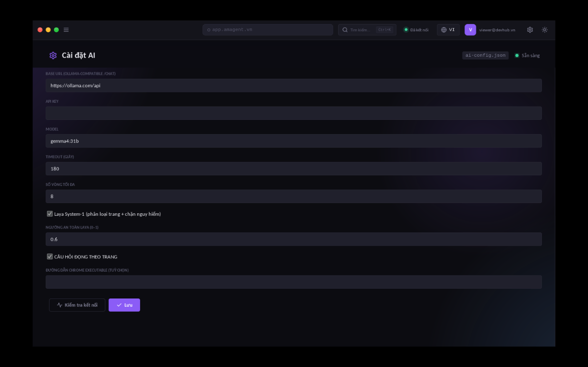Click the TIMEOUT (GIÂY) label

pos(60,157)
